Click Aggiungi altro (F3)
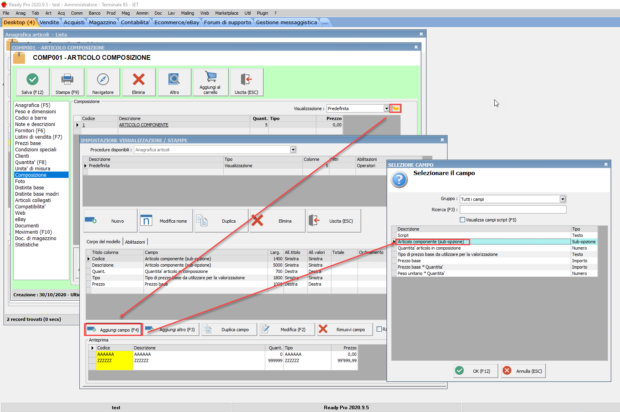The width and height of the screenshot is (620, 412). [171, 330]
